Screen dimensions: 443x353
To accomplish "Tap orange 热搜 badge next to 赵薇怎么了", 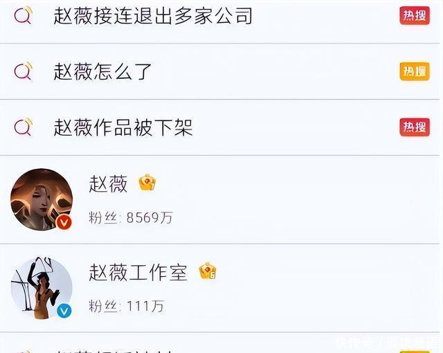I will coord(415,71).
